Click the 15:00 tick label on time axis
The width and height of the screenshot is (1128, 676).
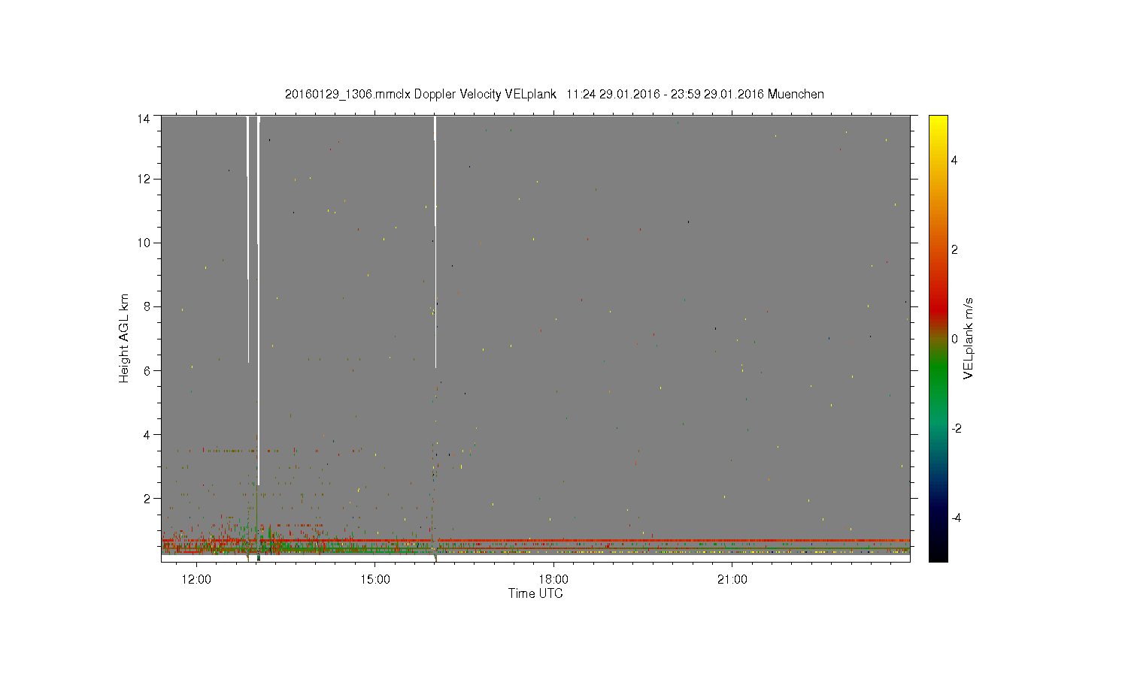tap(375, 580)
